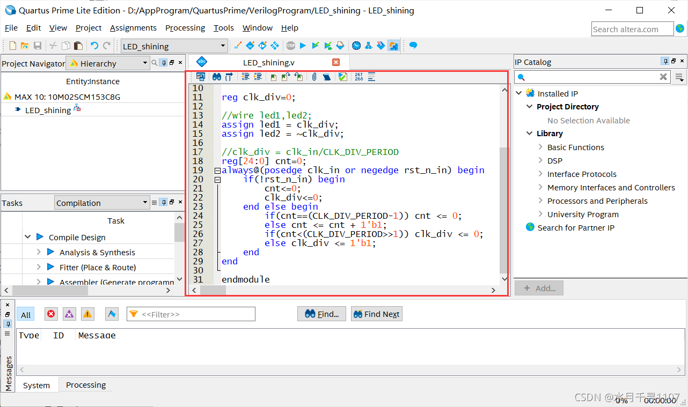This screenshot has width=688, height=407.
Task: Open the Timing Analyzer clock icon
Action: pyautogui.click(x=356, y=46)
